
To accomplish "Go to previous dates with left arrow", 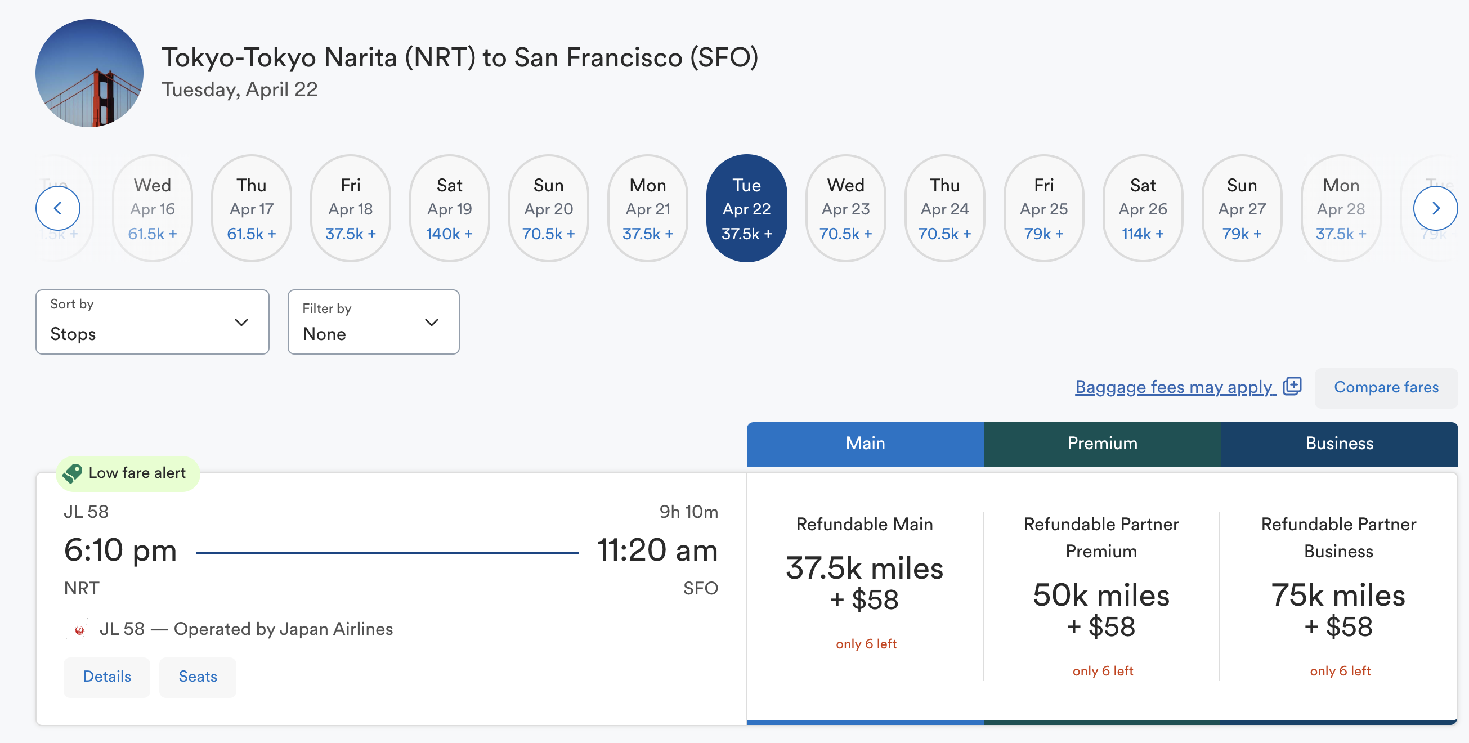I will click(57, 209).
